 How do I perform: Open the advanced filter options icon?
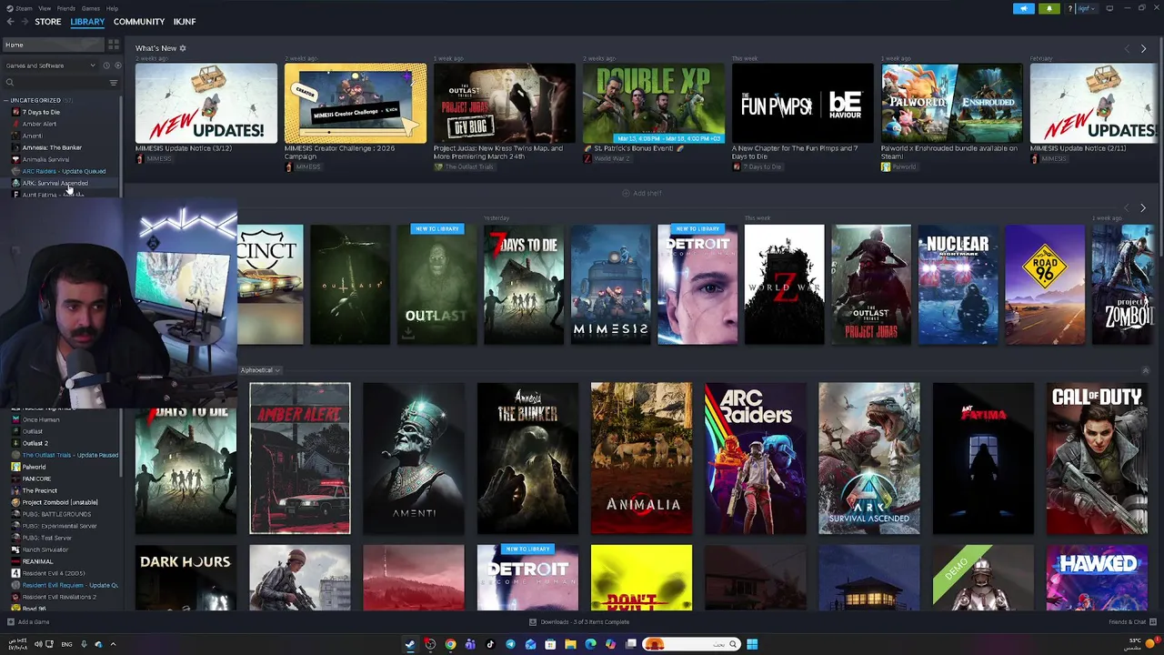click(x=113, y=83)
